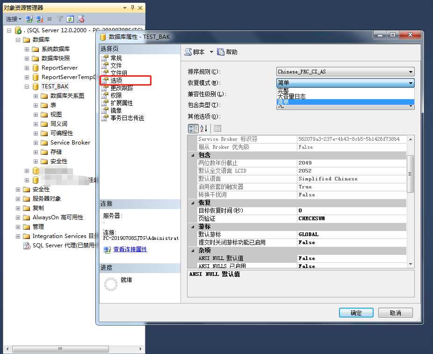Click the 查看连接属性 connection icon

[x=107, y=250]
